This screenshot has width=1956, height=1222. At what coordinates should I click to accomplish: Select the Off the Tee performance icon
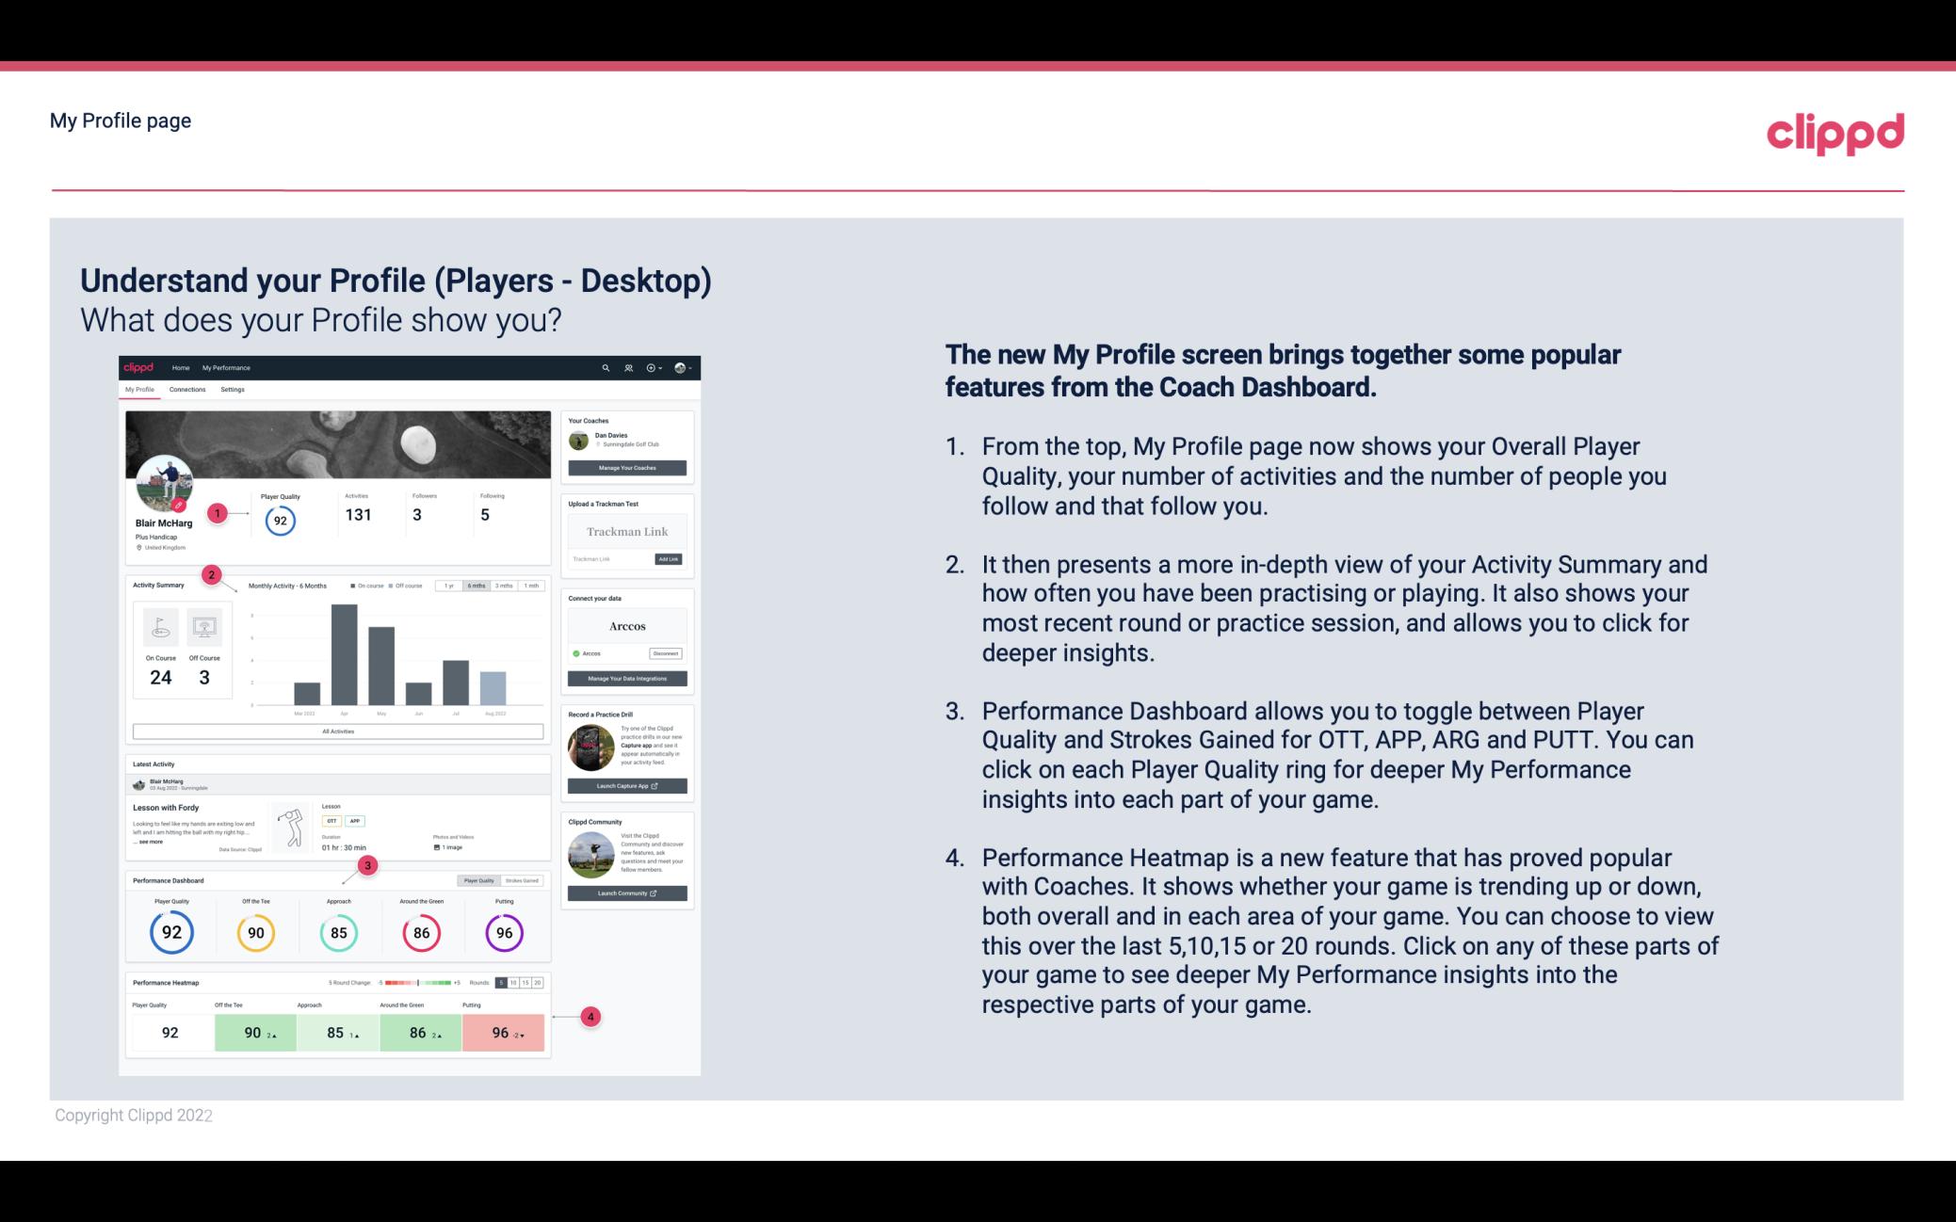coord(255,932)
